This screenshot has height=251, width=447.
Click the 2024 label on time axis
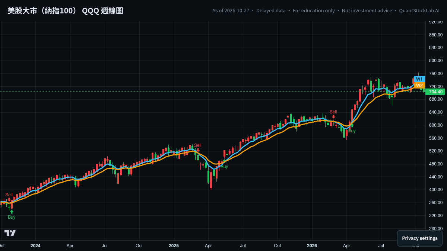(35, 246)
